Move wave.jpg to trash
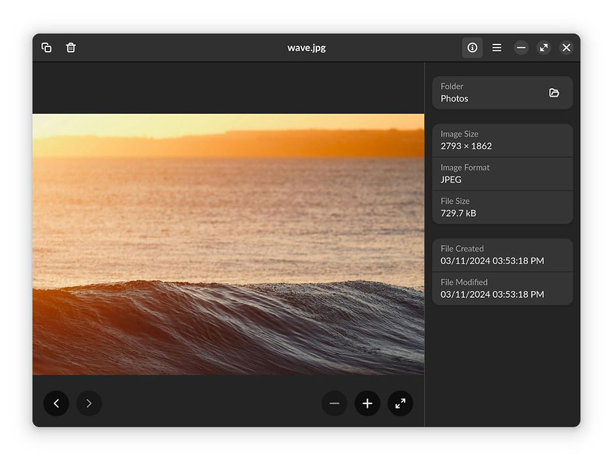This screenshot has height=468, width=613. tap(71, 47)
